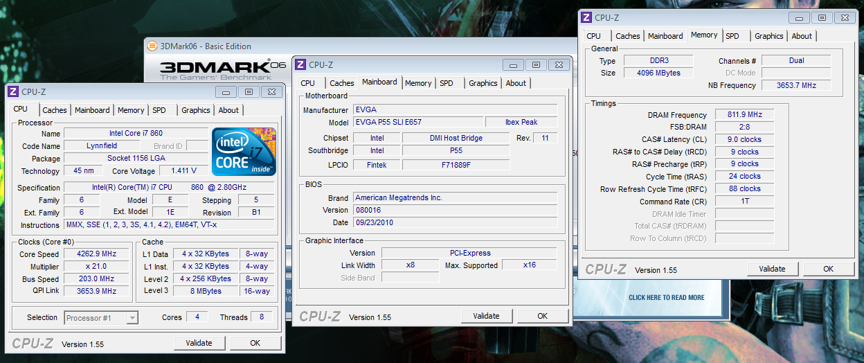Switch to CPU tab in Mainboard window
The width and height of the screenshot is (864, 363).
coord(307,83)
